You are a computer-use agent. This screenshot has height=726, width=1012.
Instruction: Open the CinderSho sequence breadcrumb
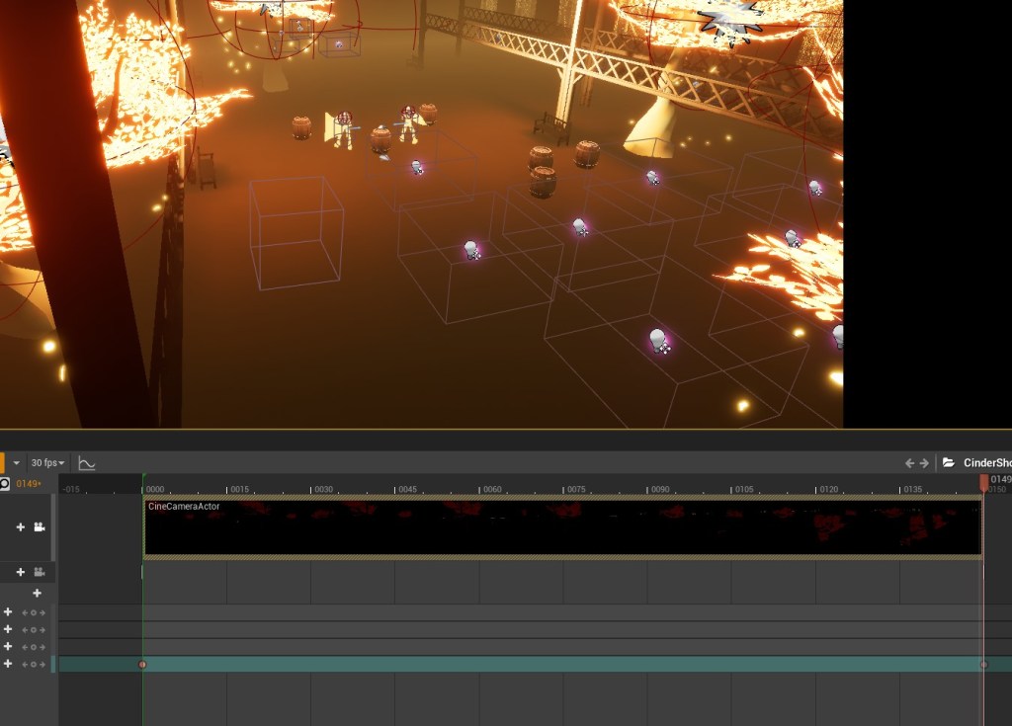click(986, 463)
